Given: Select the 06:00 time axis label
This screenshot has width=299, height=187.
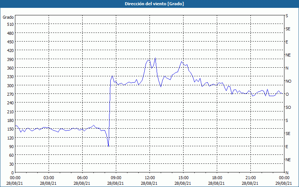Looking at the screenshot, I should (82, 178).
